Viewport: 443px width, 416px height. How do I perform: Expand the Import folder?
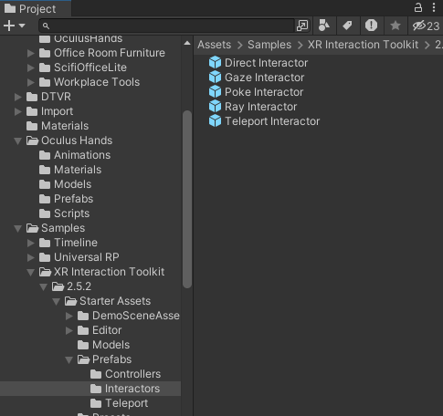tap(18, 111)
